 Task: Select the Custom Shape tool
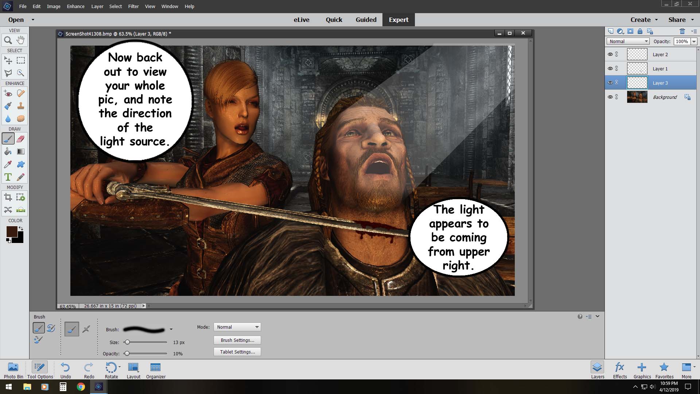coord(21,164)
